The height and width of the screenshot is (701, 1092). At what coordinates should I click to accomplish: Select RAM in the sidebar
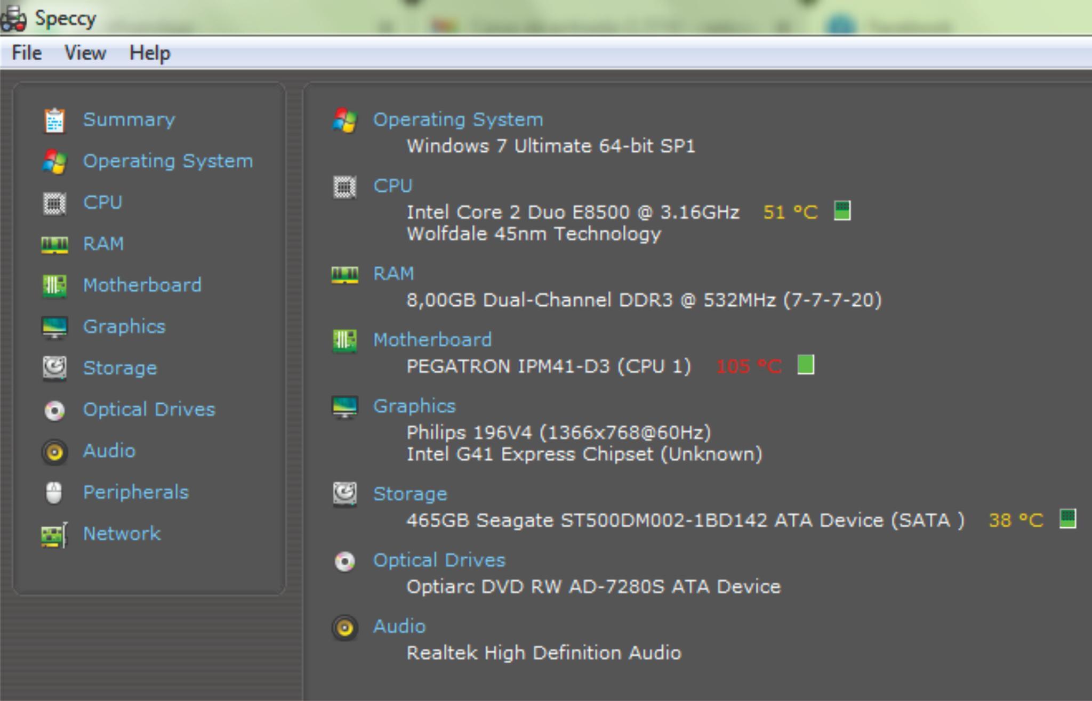pyautogui.click(x=103, y=243)
